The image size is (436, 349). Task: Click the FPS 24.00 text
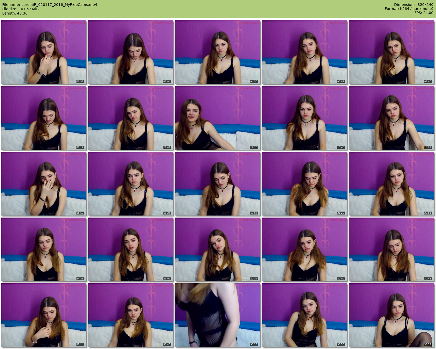(x=424, y=13)
